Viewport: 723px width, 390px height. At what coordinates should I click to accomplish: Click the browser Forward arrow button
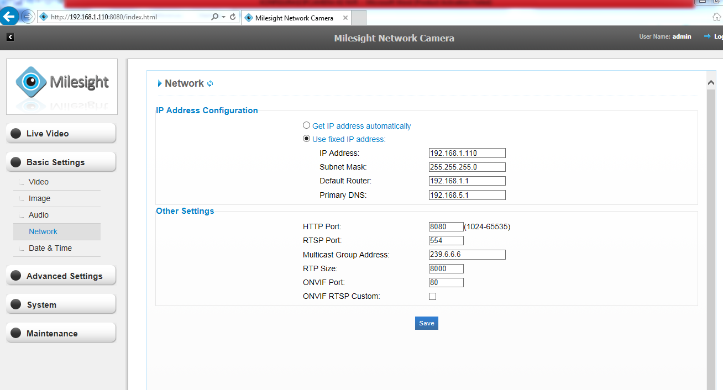(x=28, y=17)
